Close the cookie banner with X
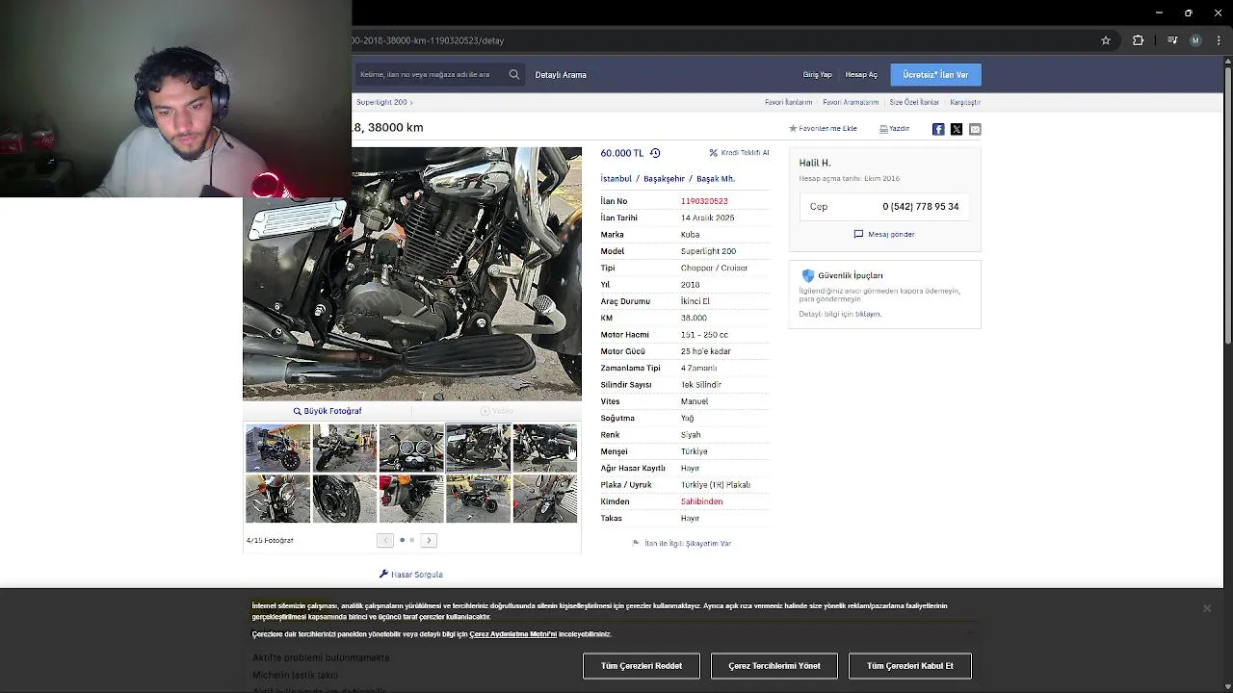The image size is (1233, 693). [x=1206, y=608]
